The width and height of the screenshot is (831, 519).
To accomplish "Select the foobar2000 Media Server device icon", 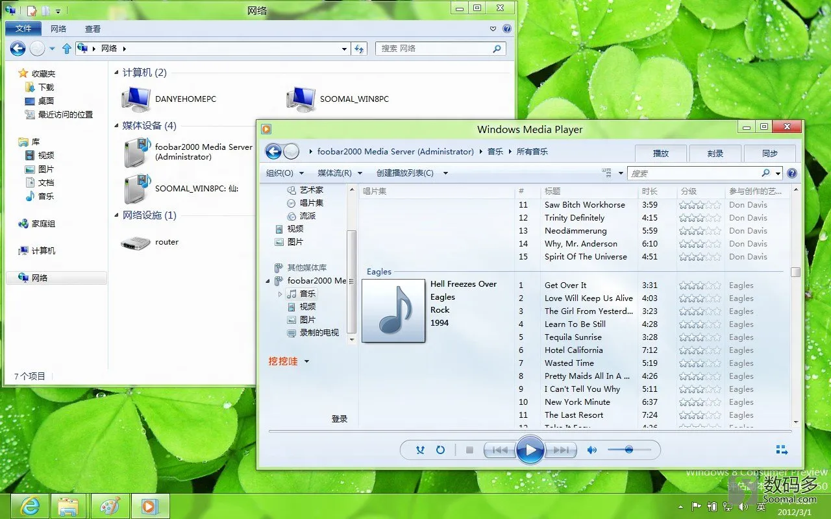I will pyautogui.click(x=138, y=152).
